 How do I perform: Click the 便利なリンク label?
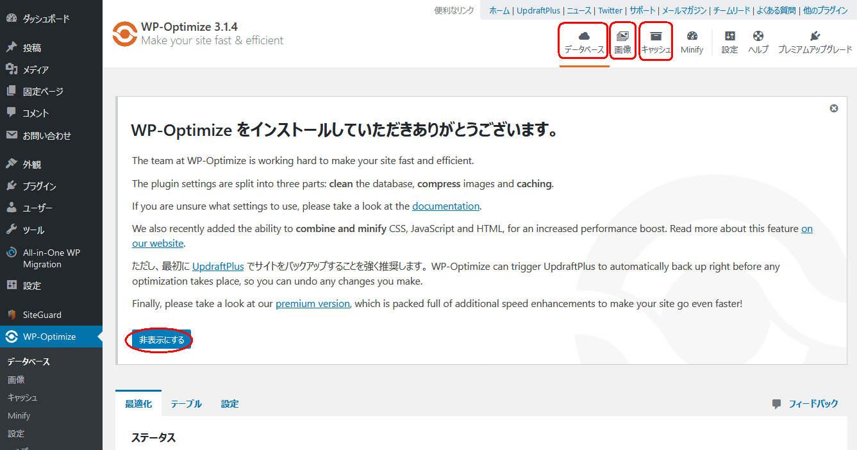click(x=454, y=10)
